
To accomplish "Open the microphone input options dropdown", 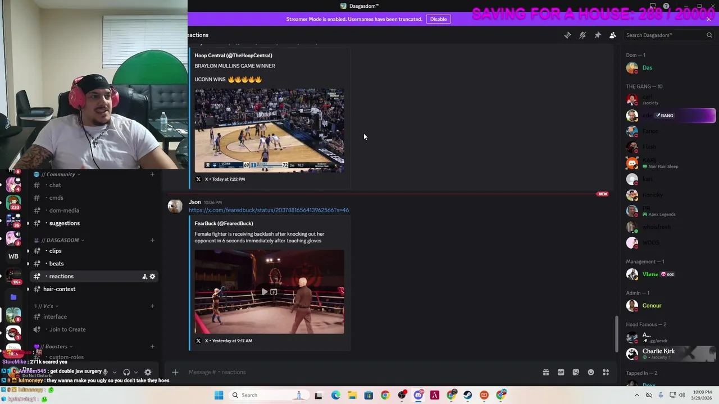I will click(114, 372).
